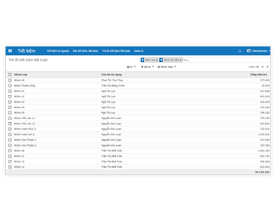Click in the search 'Tìm...' field
Image resolution: width=277 pixels, height=222 pixels.
[x=226, y=60]
